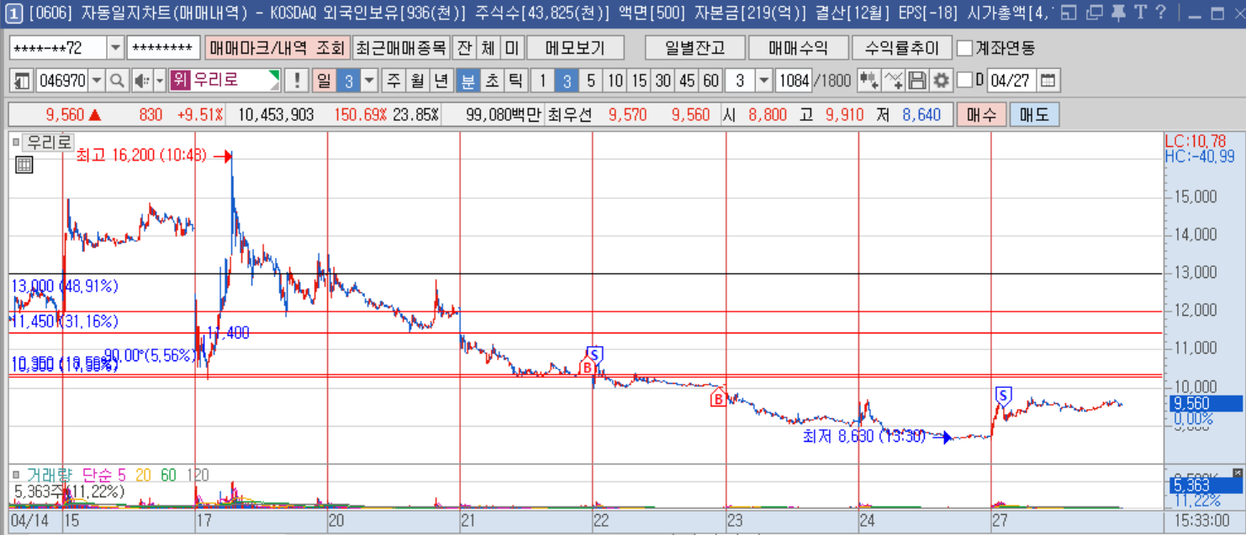
Task: Toggle the D date checkbox
Action: (x=964, y=81)
